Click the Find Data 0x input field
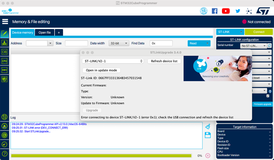 [x=161, y=43]
